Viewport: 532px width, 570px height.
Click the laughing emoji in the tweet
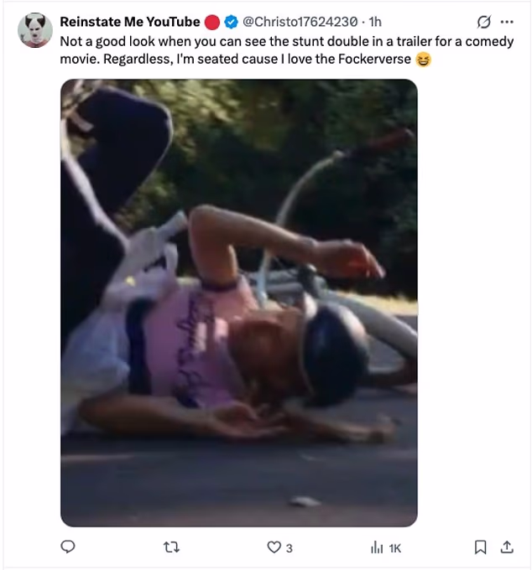pyautogui.click(x=424, y=60)
